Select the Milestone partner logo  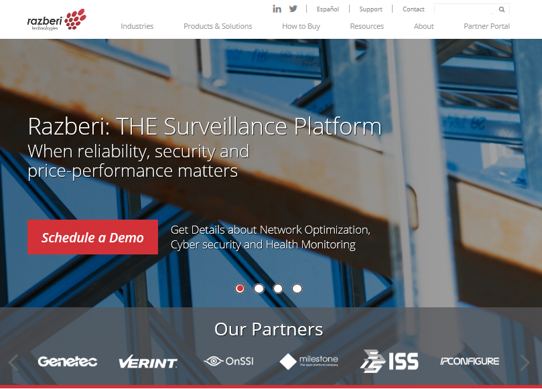click(x=309, y=362)
